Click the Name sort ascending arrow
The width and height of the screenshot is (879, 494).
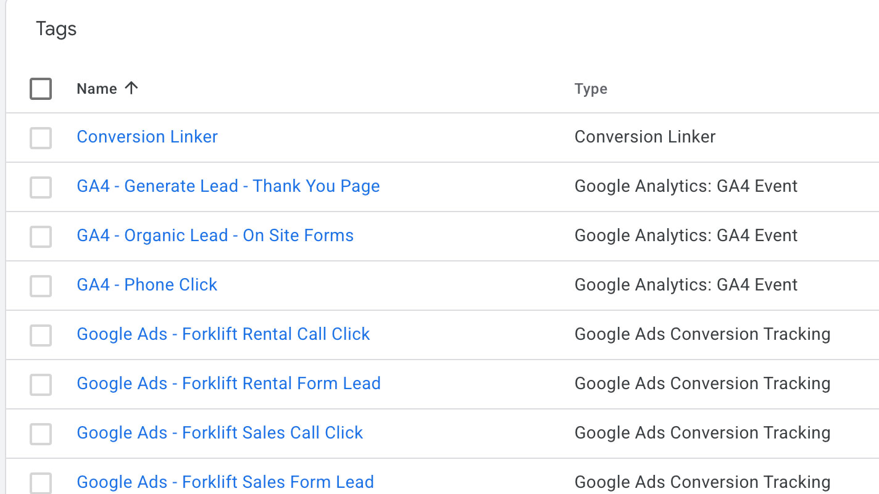click(131, 88)
